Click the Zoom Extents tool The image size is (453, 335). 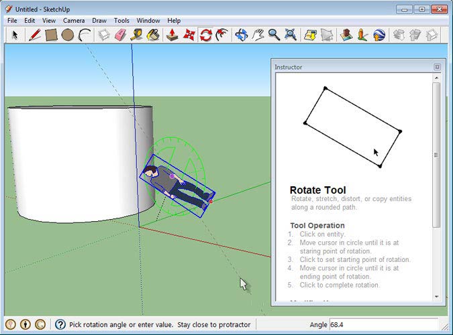click(291, 35)
